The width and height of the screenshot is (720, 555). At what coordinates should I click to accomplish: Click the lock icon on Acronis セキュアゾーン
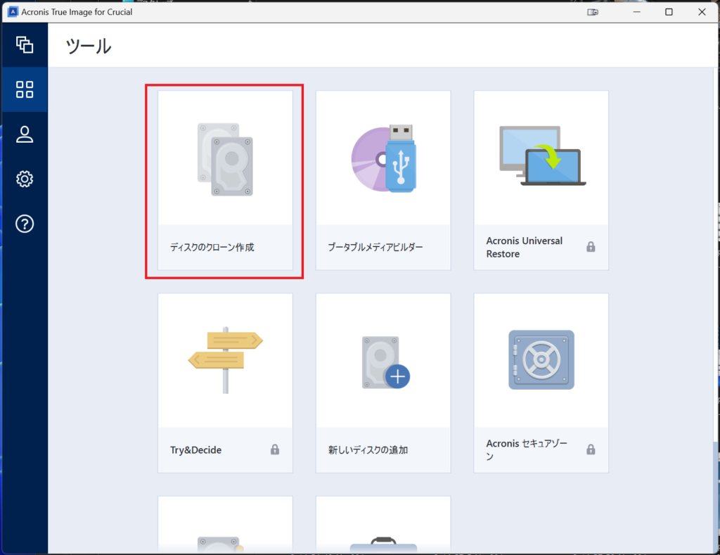[591, 449]
